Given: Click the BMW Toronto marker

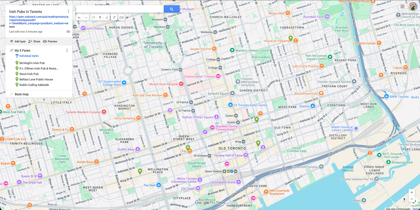Looking at the screenshot, I should tap(386, 97).
